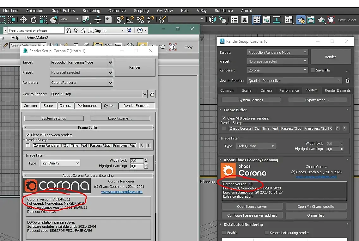Open Quad 4 - Perspective view dropdown
This screenshot has width=359, height=241.
[x=295, y=81]
